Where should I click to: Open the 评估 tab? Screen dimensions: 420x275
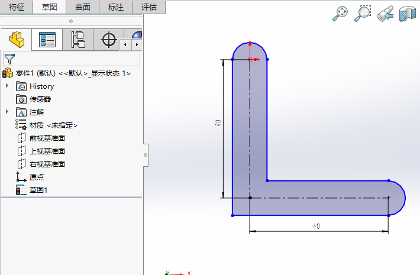tap(149, 7)
